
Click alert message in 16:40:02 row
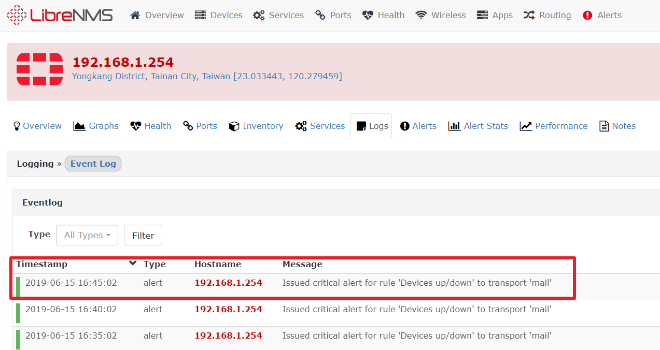pyautogui.click(x=417, y=309)
